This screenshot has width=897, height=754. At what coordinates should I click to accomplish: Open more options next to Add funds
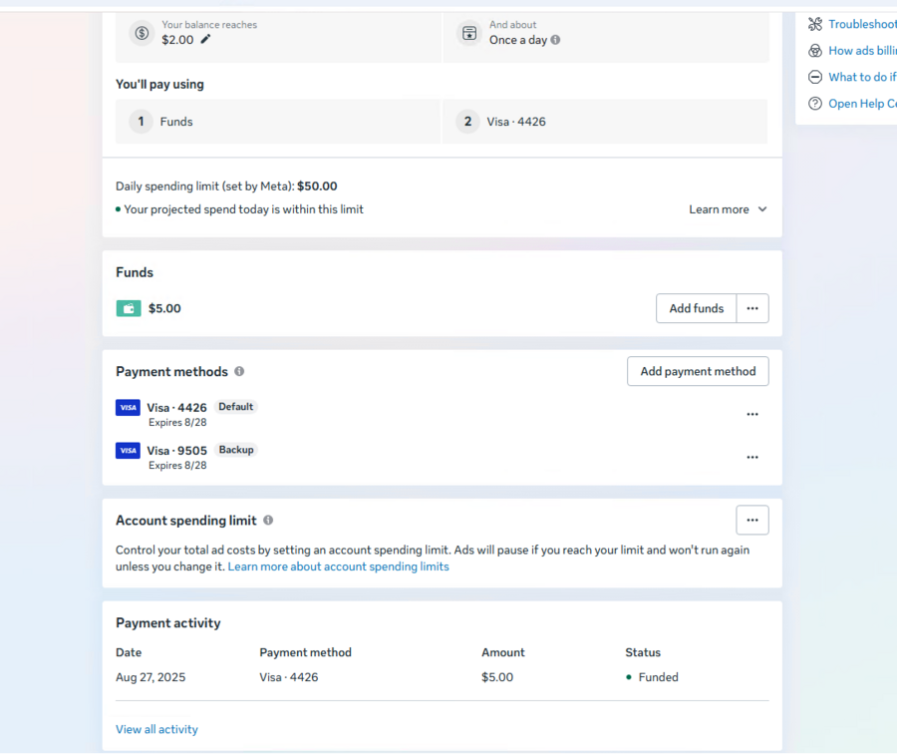752,308
